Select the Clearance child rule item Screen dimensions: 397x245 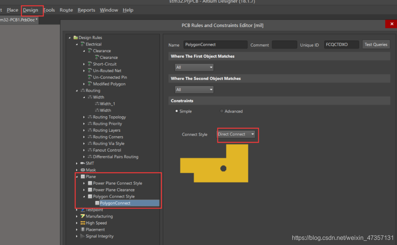tap(108, 57)
